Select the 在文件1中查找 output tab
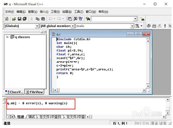The image size is (173, 128). pyautogui.click(x=50, y=117)
